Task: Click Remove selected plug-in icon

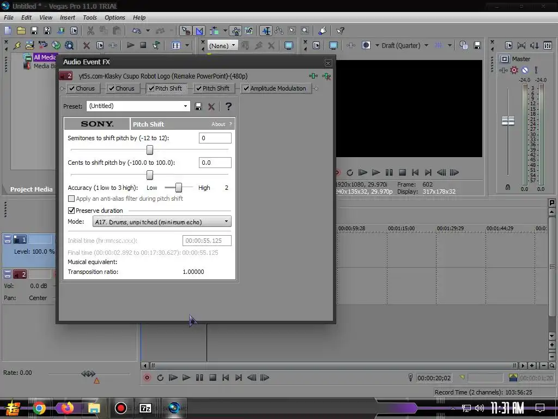Action: tap(326, 76)
